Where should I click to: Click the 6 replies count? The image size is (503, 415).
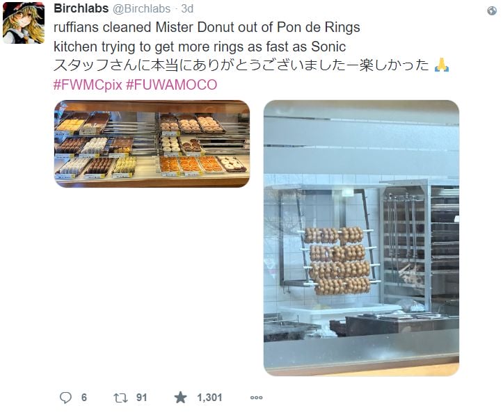pyautogui.click(x=84, y=398)
